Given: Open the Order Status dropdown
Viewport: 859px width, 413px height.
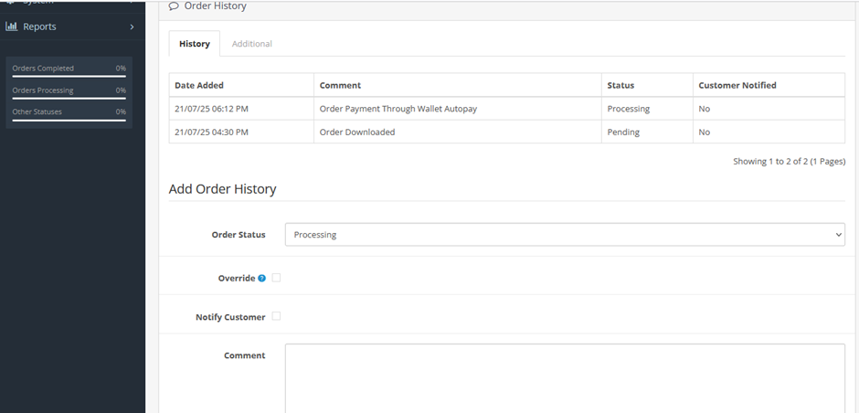Looking at the screenshot, I should pos(564,235).
